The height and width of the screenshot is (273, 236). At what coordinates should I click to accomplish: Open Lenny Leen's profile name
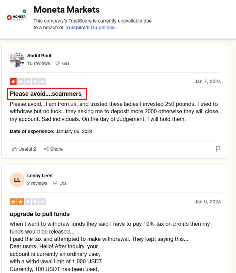(x=40, y=176)
